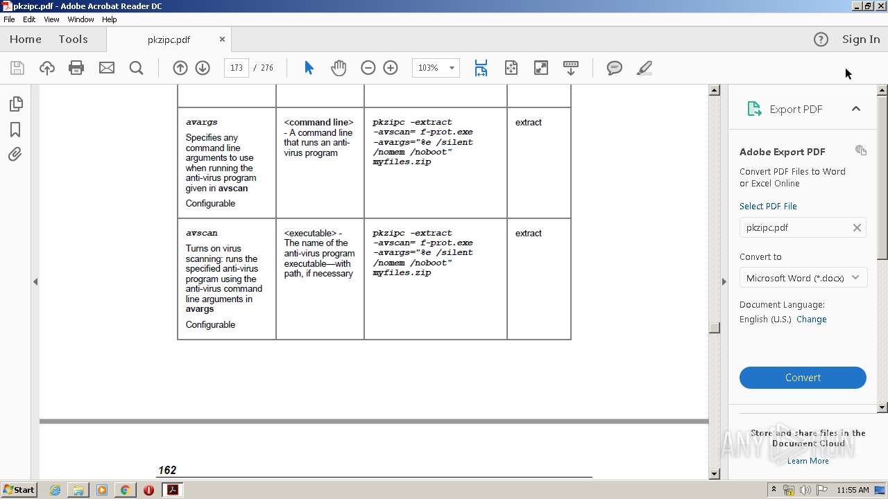Open the Convert to format dropdown

point(803,278)
